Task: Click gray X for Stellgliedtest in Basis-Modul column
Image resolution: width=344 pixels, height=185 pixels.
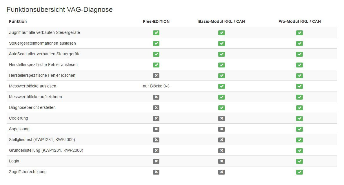Action: coord(221,140)
